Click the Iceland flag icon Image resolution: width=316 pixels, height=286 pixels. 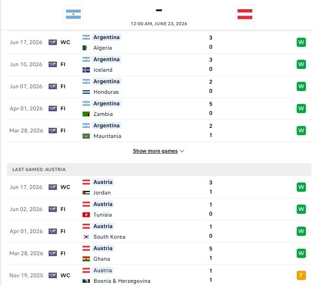pos(86,70)
